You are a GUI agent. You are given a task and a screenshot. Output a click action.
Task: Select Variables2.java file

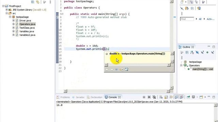(27, 35)
